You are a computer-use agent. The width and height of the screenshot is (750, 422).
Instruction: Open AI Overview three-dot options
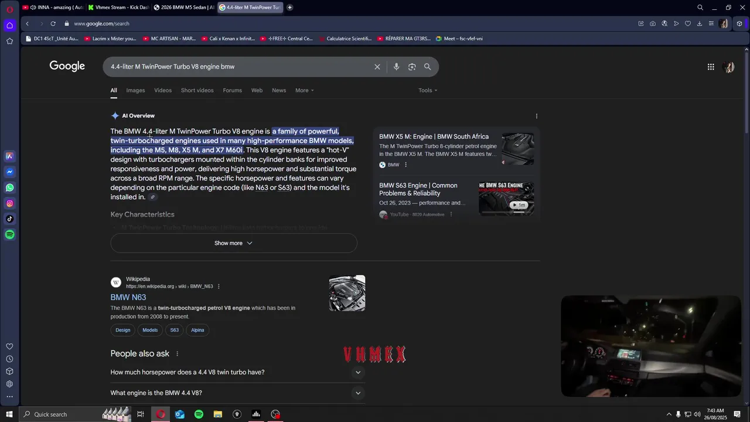pyautogui.click(x=537, y=116)
